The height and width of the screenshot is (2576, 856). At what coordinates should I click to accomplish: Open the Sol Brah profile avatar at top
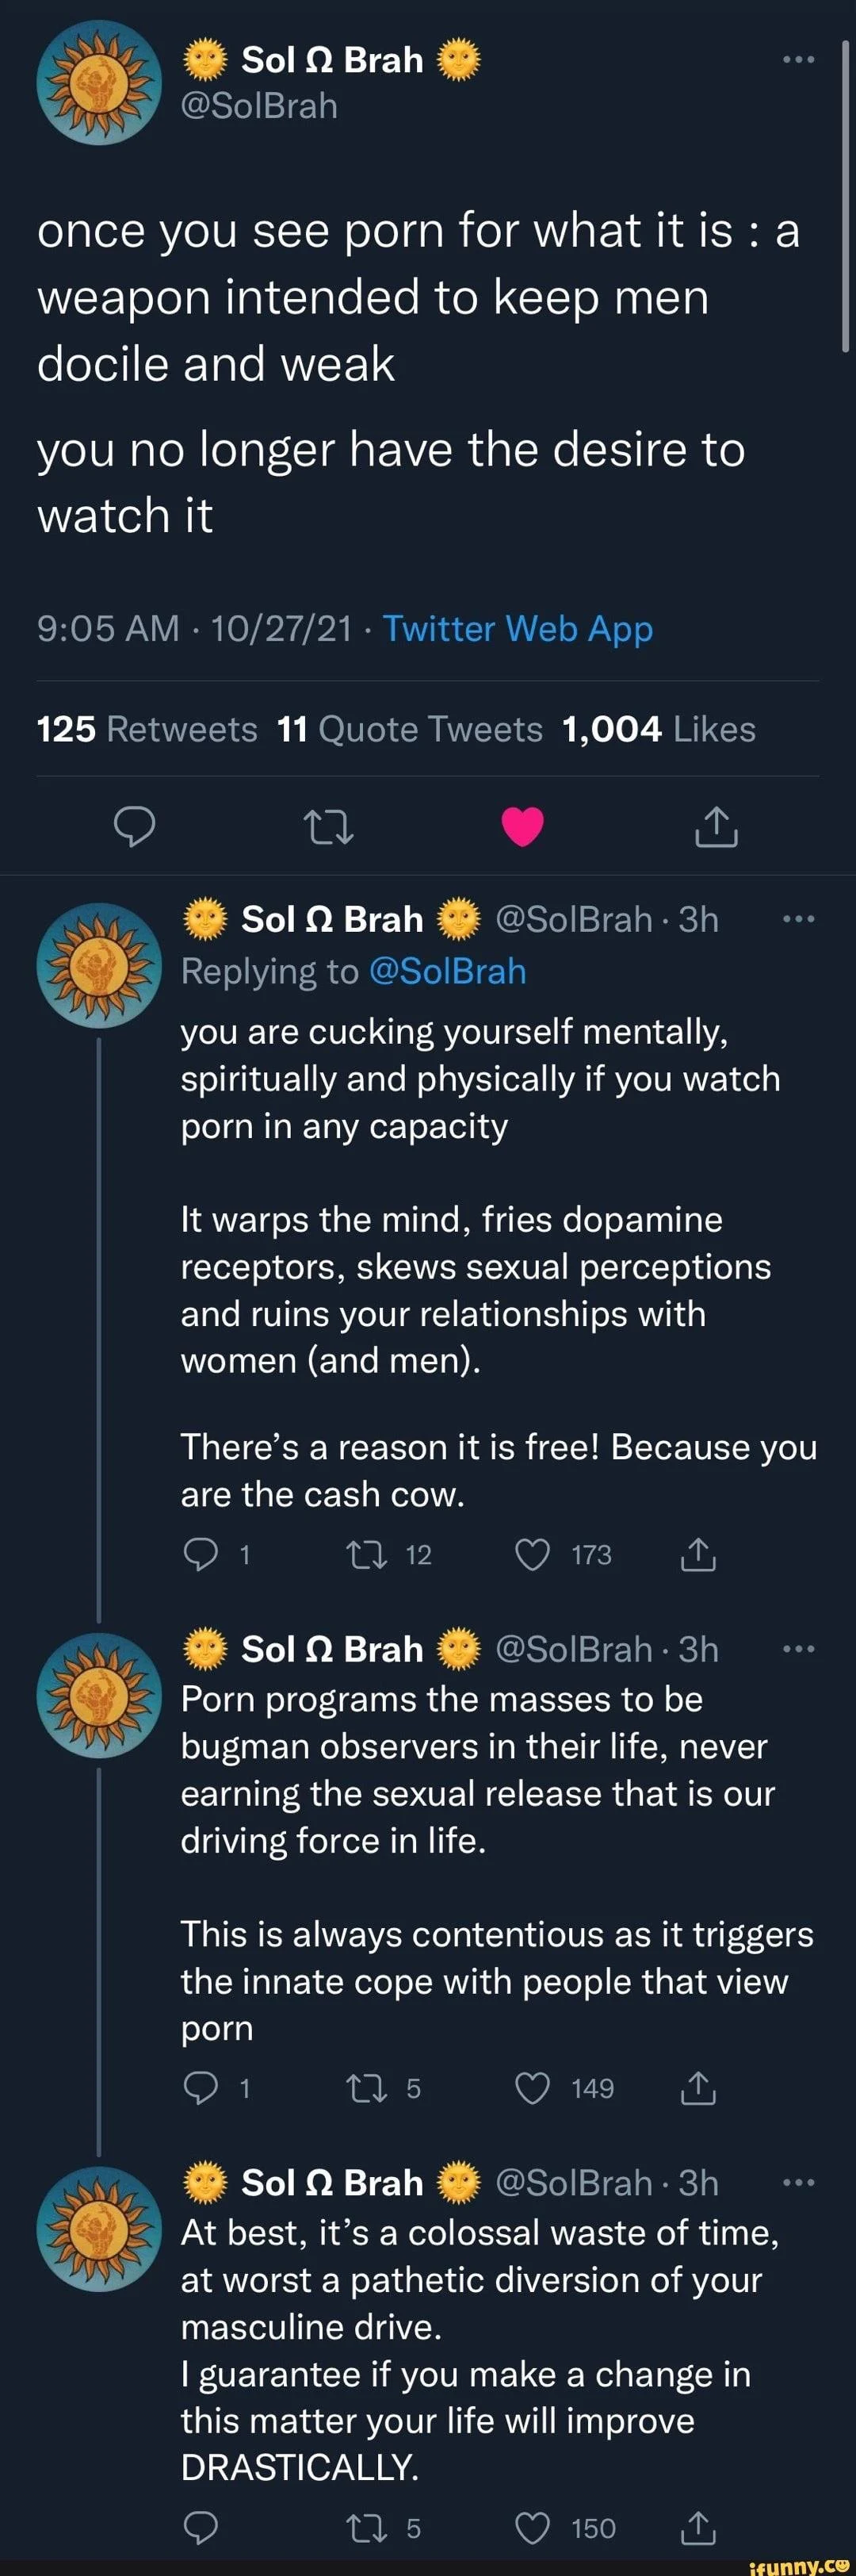[99, 83]
